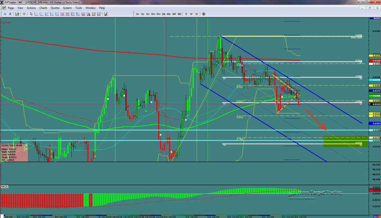The height and width of the screenshot is (218, 381).
Task: Select the 60m timeframe button
Action: tap(169, 14)
